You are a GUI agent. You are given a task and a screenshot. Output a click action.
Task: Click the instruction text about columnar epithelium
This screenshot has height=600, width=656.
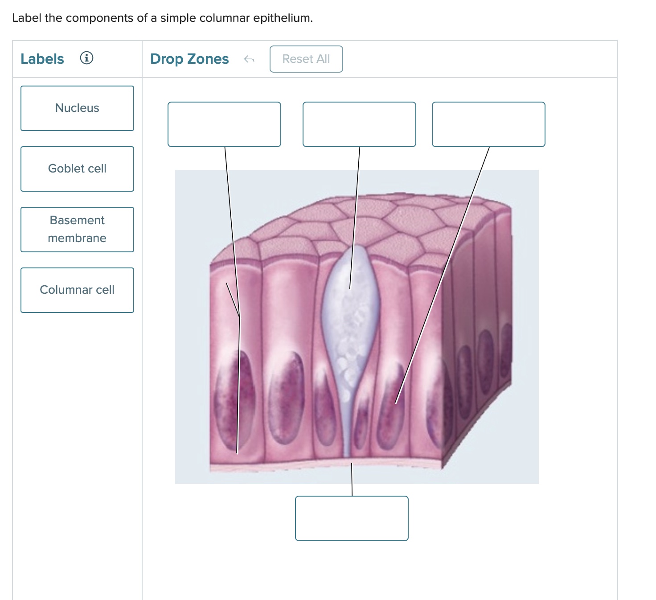point(162,18)
